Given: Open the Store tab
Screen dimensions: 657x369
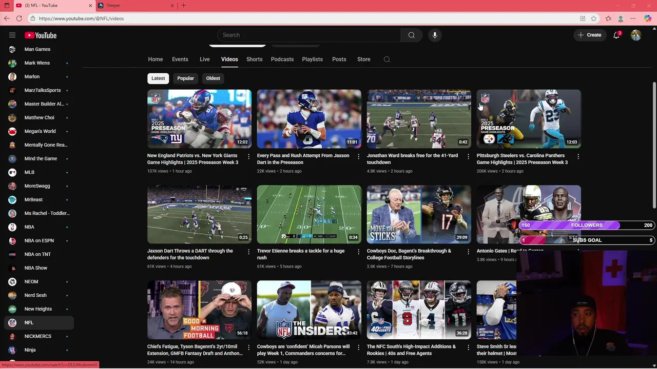Looking at the screenshot, I should tap(364, 59).
